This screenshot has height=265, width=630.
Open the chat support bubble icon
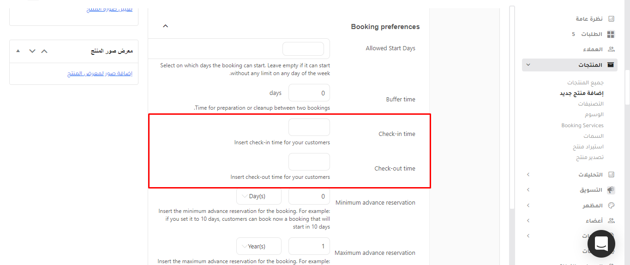(x=601, y=244)
